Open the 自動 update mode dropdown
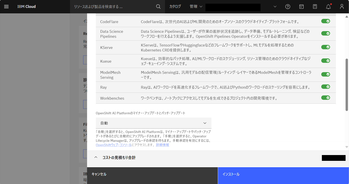 154,123
